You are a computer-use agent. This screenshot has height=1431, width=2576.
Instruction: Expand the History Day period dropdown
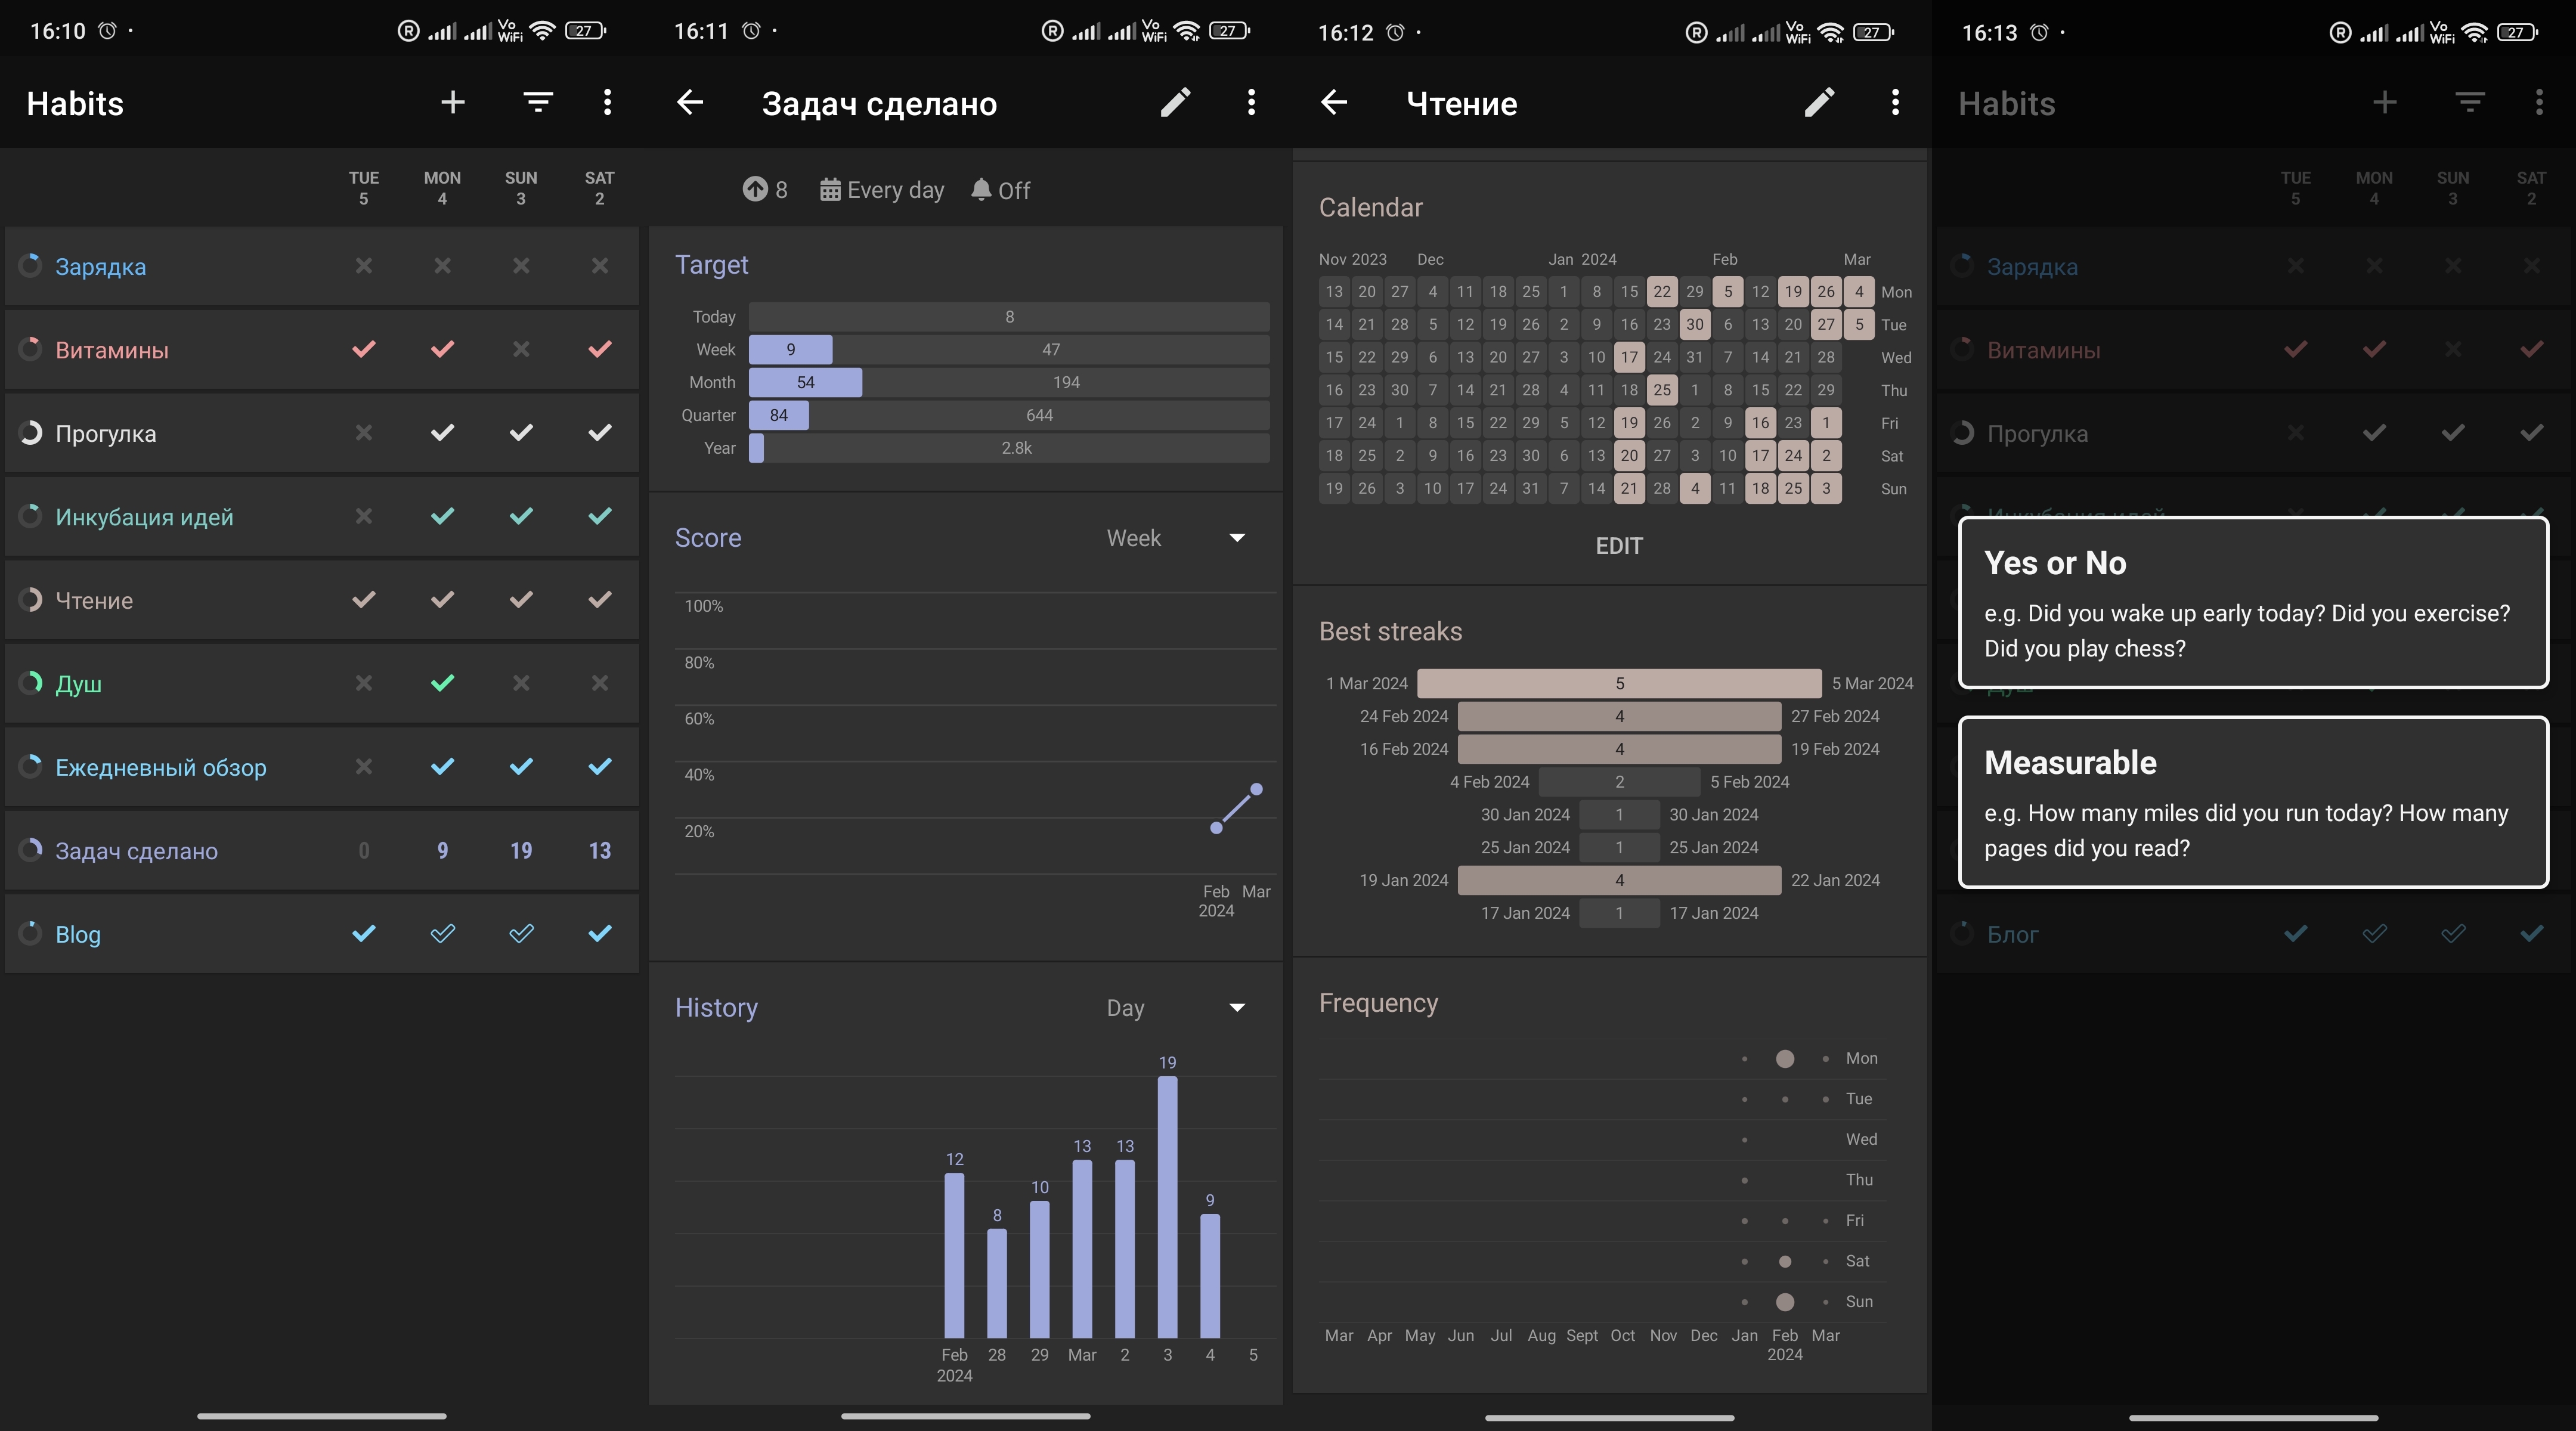pos(1176,1008)
